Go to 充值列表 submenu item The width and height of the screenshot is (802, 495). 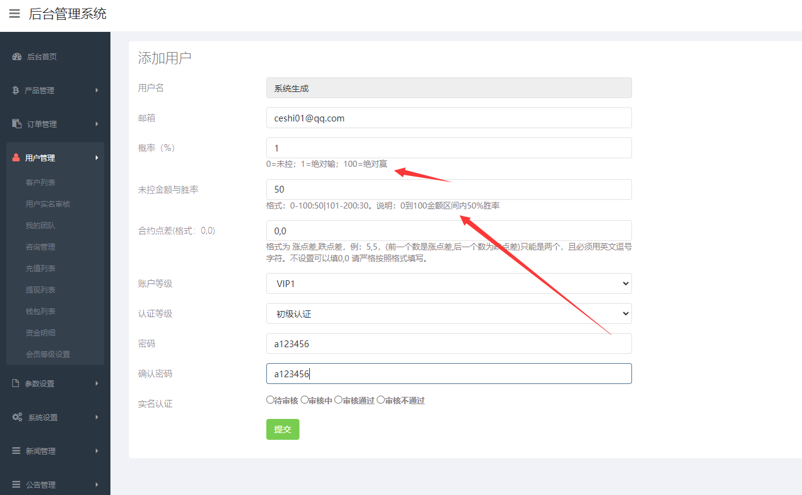click(40, 268)
